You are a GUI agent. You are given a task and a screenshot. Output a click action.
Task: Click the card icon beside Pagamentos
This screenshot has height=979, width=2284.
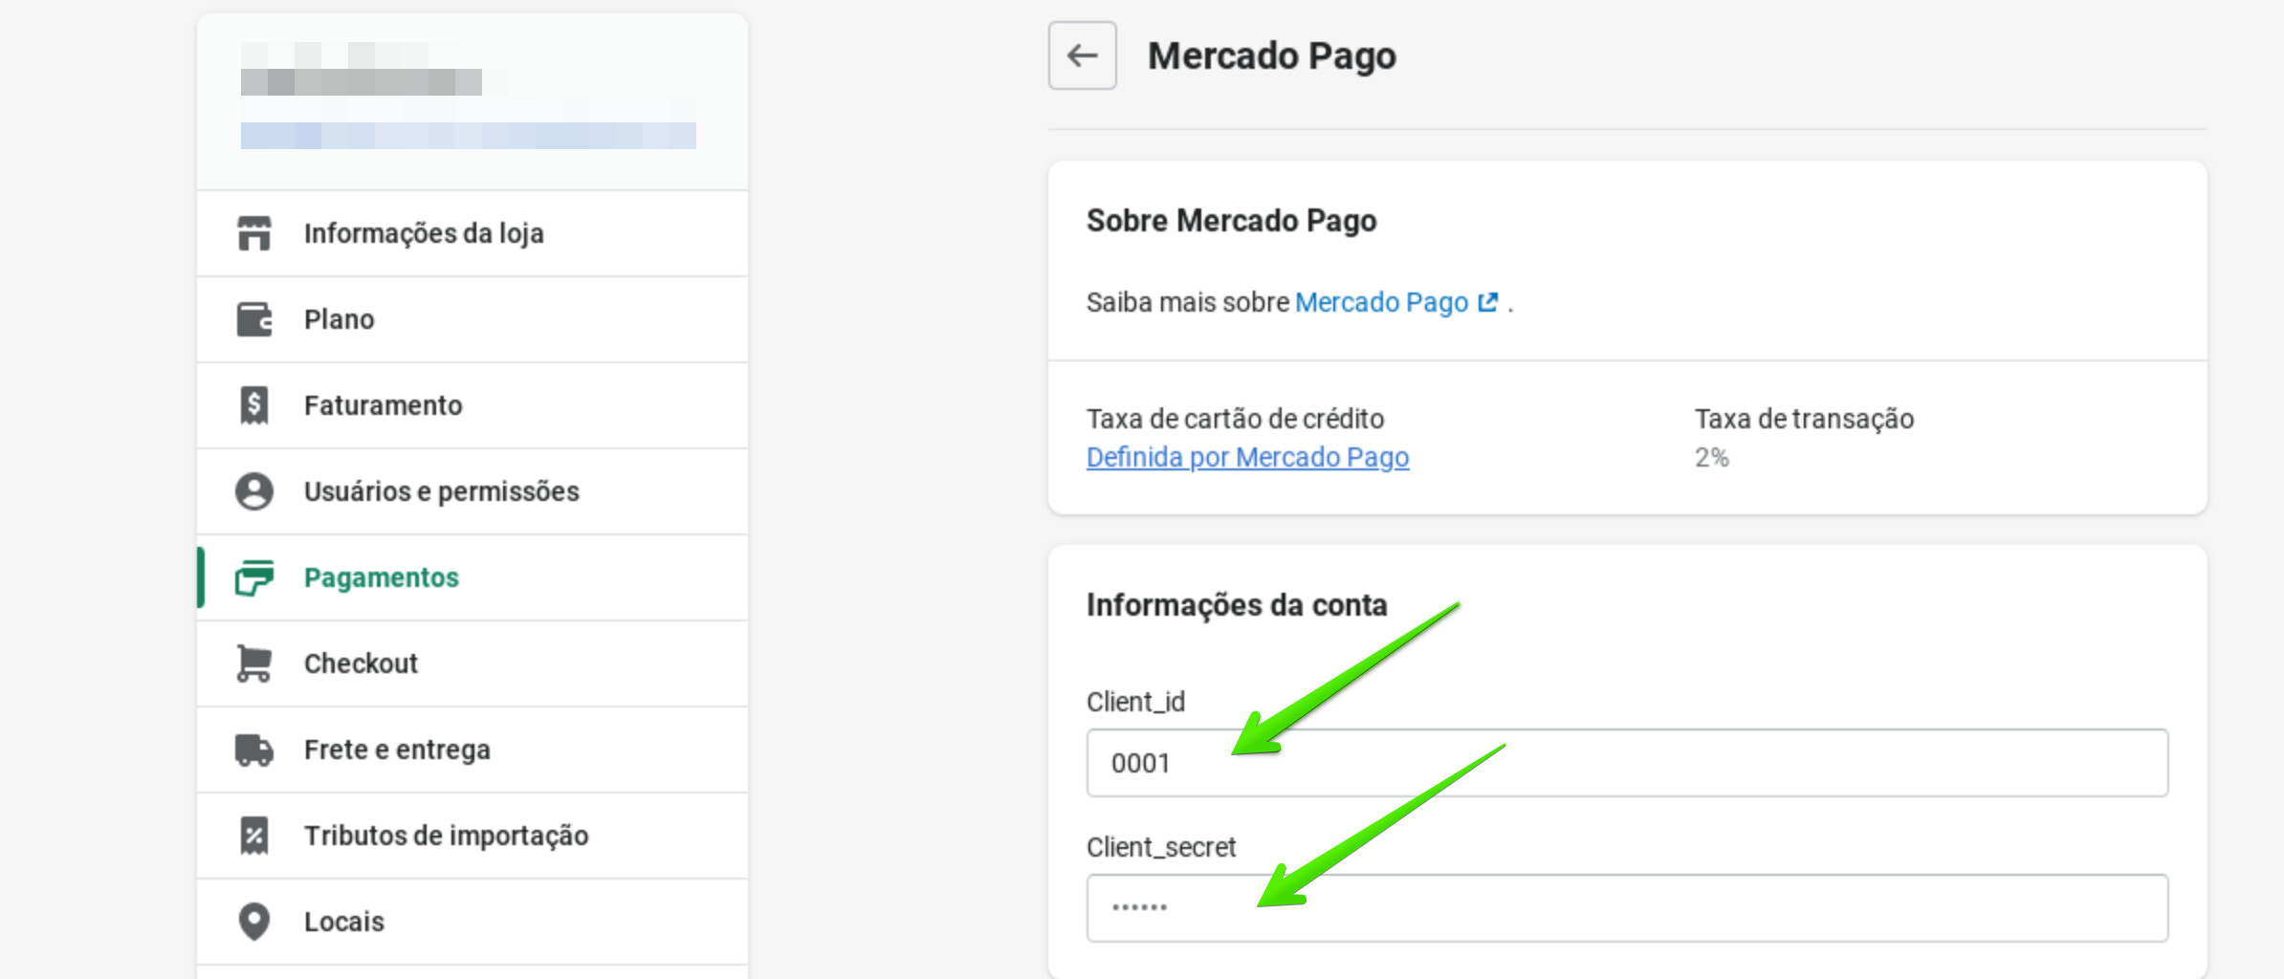pyautogui.click(x=254, y=577)
